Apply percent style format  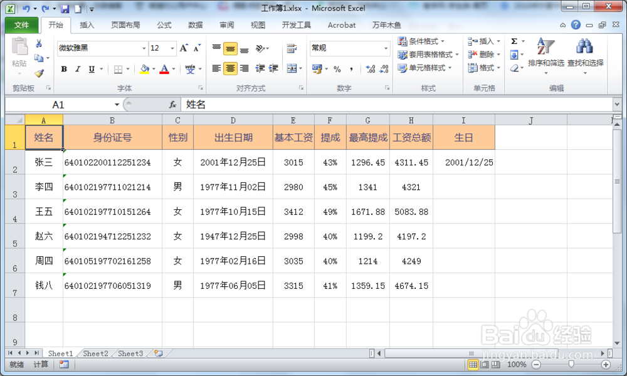click(x=337, y=69)
